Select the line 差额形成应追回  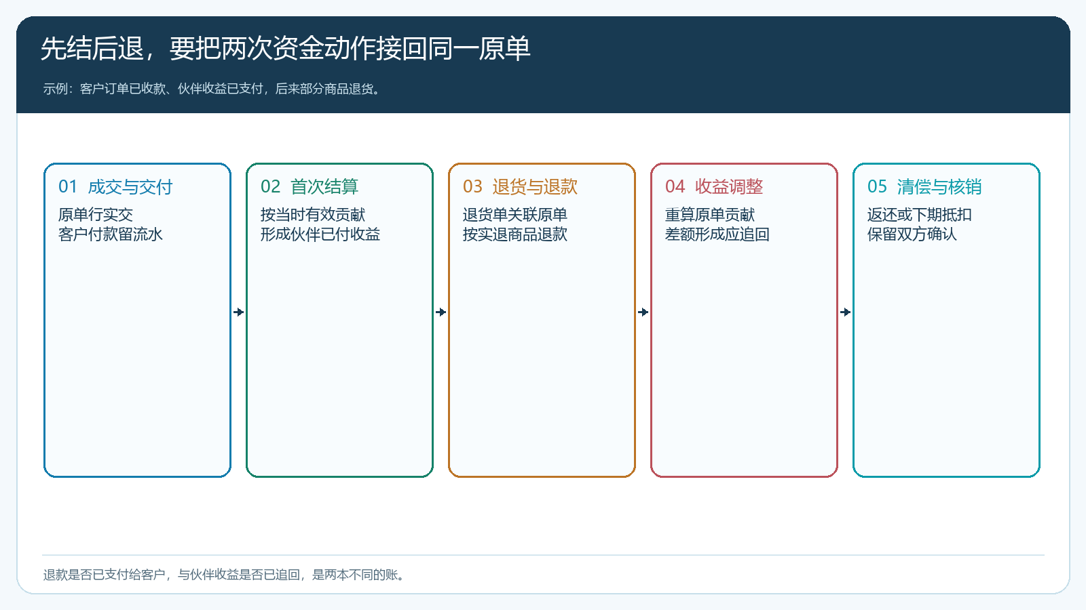717,235
